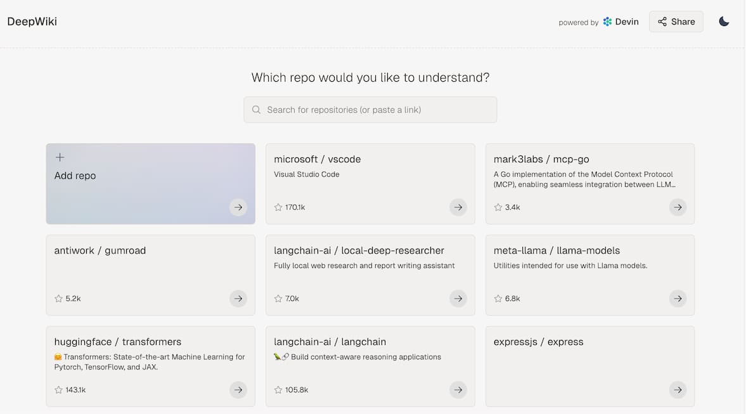Viewport: 746px width, 414px height.
Task: Open the huggingface / transformers title
Action: [117, 342]
